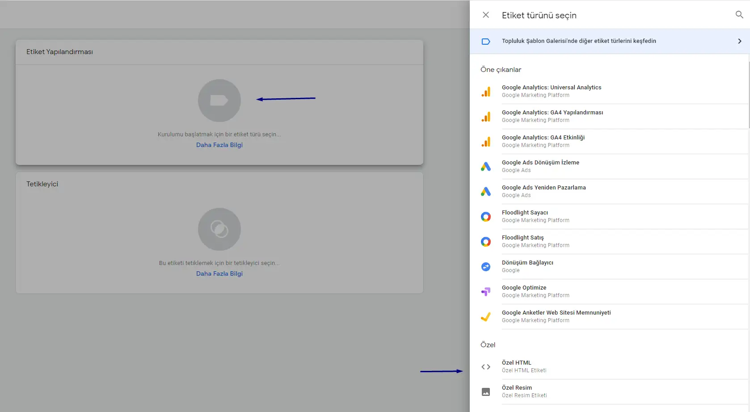
Task: Select Google Analytics: Universal Analytics tag type
Action: [551, 88]
